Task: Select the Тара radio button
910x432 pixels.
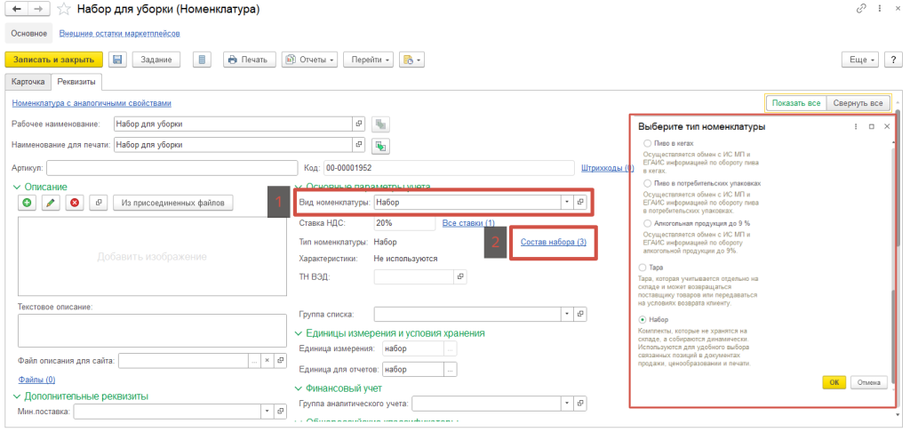Action: click(643, 267)
